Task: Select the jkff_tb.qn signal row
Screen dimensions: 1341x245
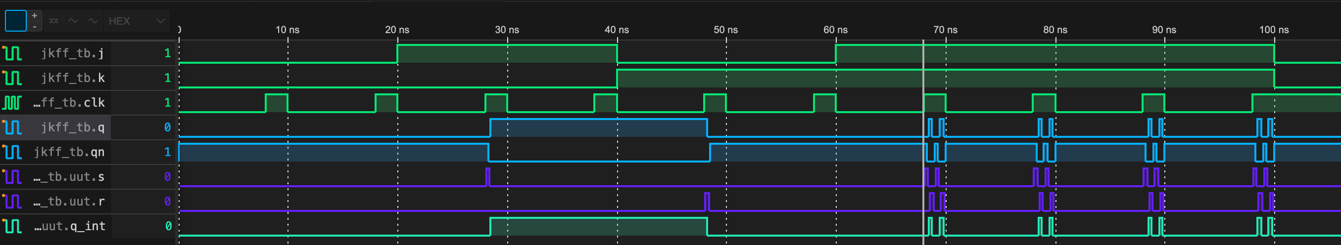Action: (69, 152)
